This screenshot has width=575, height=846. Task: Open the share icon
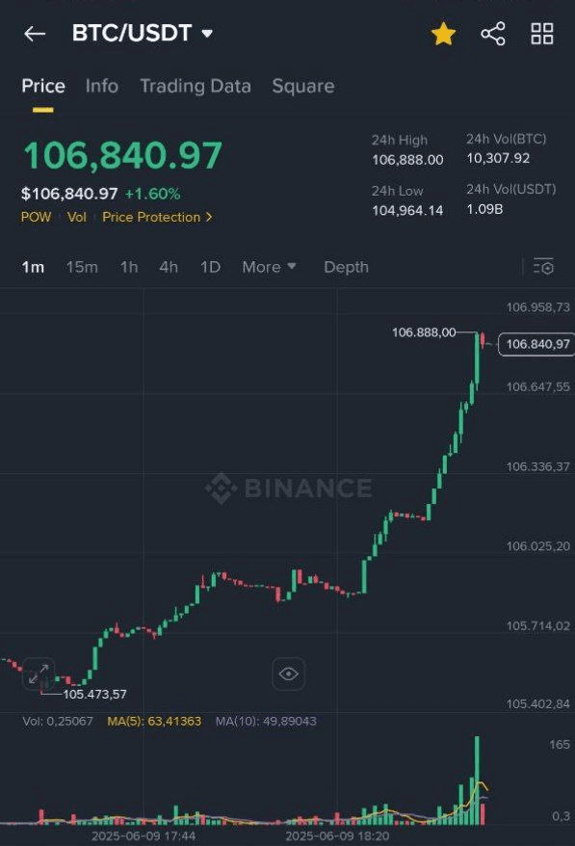click(x=493, y=34)
